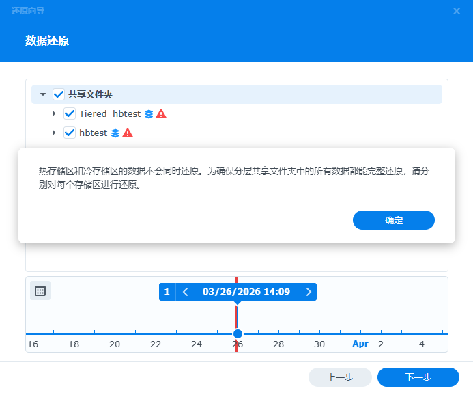
Task: Go to the next backup version arrow
Action: point(309,292)
